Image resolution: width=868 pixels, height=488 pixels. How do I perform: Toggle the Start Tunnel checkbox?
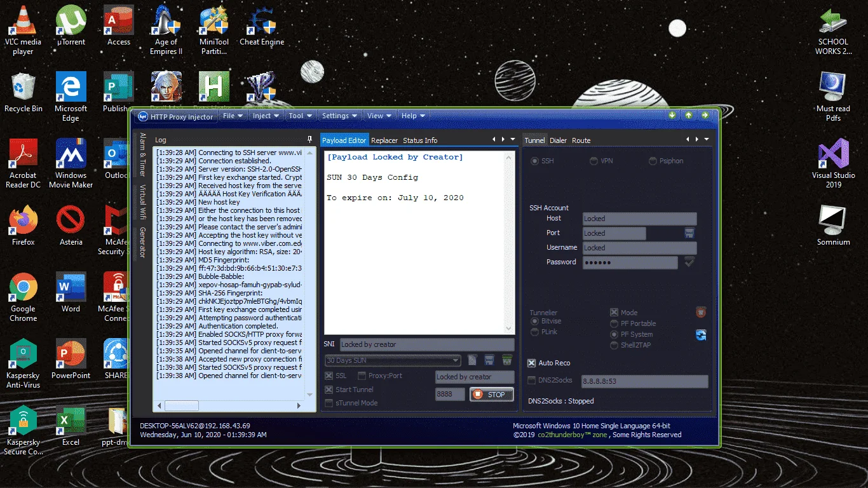coord(329,390)
